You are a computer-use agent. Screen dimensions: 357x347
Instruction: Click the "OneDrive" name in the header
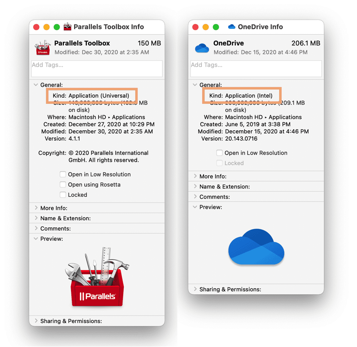click(228, 43)
